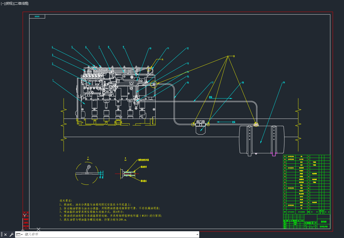Open the 二维线框 visual style menu

click(21, 3)
